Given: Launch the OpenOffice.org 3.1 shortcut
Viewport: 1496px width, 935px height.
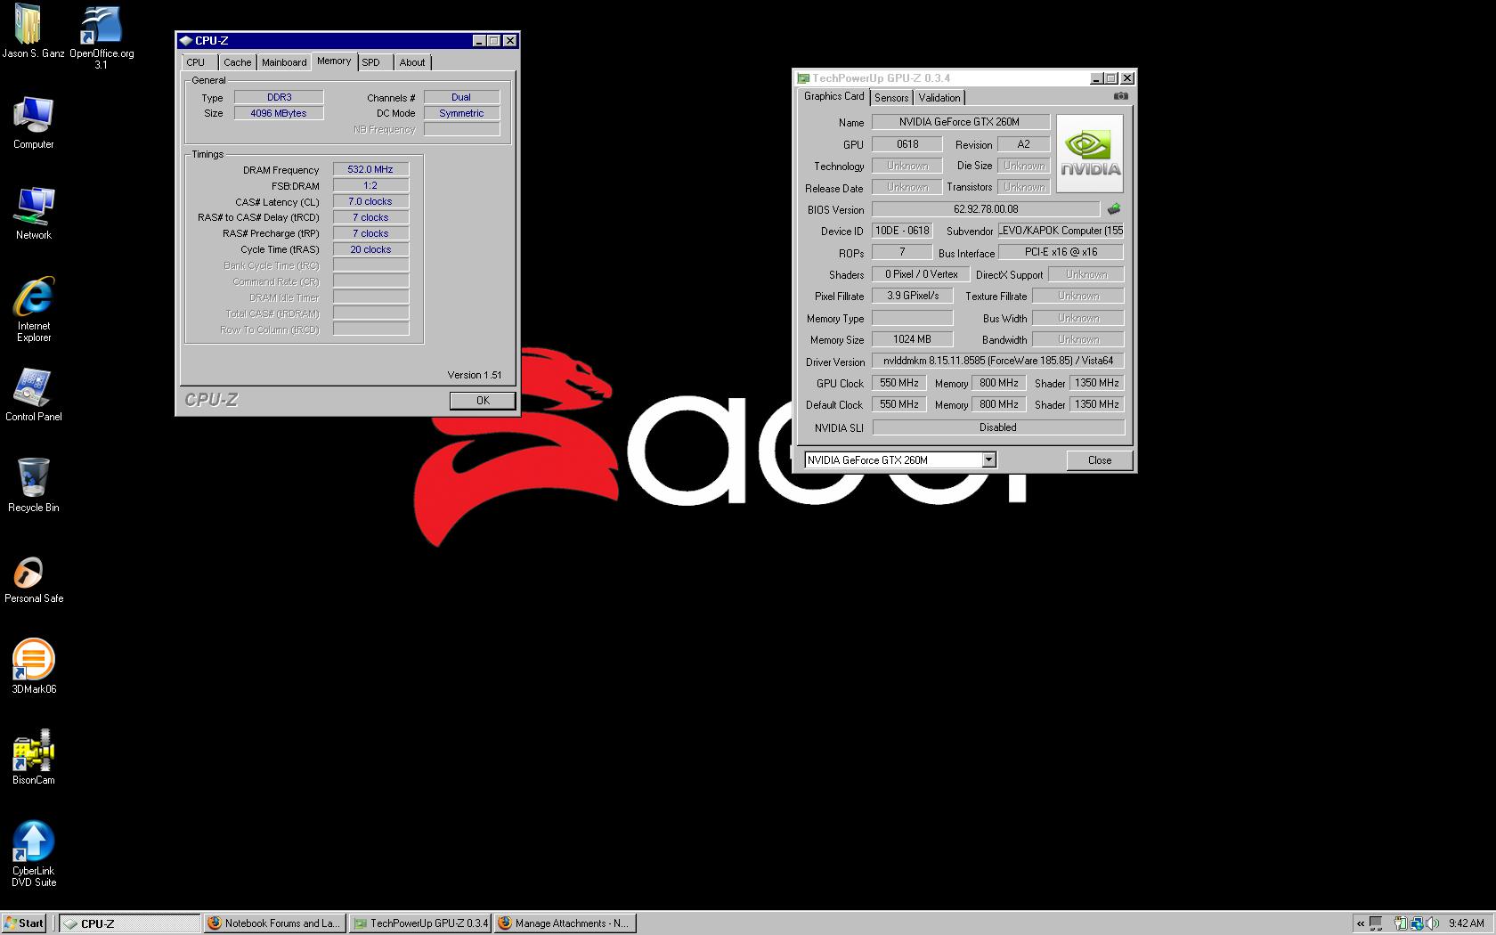Looking at the screenshot, I should (x=101, y=26).
